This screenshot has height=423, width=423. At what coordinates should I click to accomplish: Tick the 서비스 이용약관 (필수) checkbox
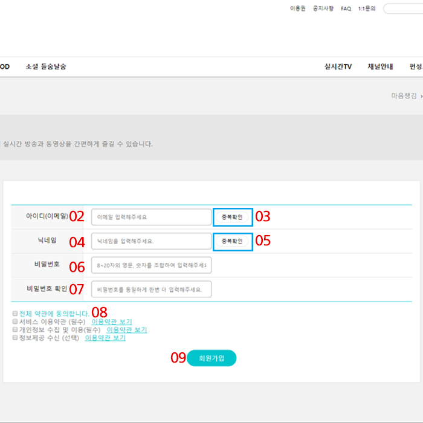(x=15, y=322)
